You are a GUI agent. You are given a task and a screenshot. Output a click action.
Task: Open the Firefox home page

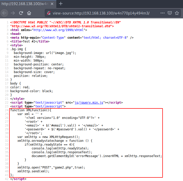(29, 13)
